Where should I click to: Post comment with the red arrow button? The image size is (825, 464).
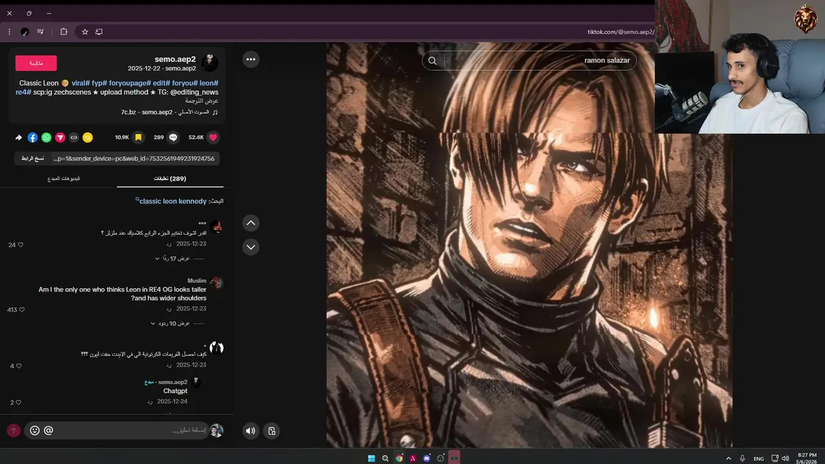14,430
